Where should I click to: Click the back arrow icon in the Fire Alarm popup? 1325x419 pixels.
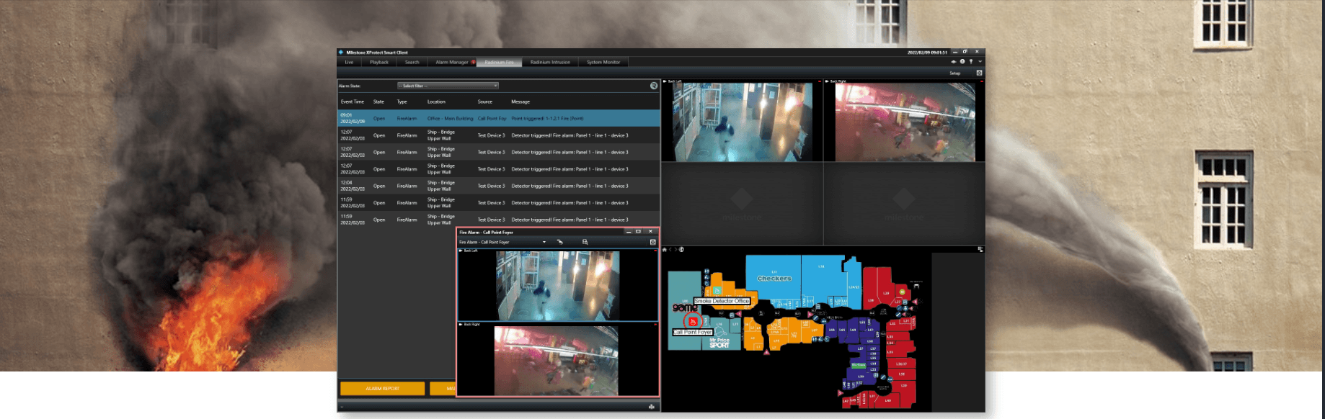(x=559, y=242)
